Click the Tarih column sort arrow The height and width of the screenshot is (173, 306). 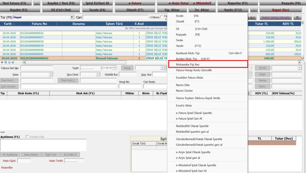coord(14,24)
